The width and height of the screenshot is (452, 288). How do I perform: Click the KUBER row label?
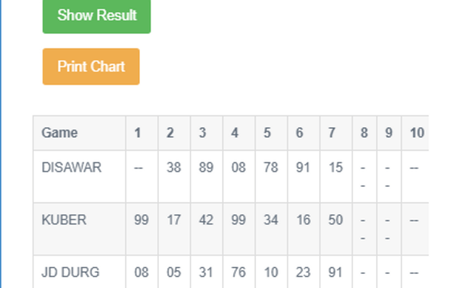pos(64,220)
